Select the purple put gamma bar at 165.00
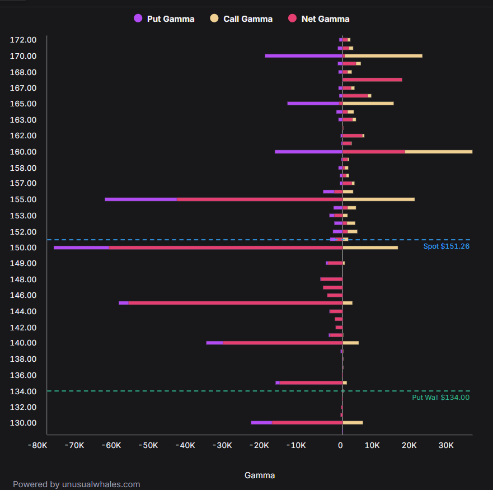 coord(313,104)
